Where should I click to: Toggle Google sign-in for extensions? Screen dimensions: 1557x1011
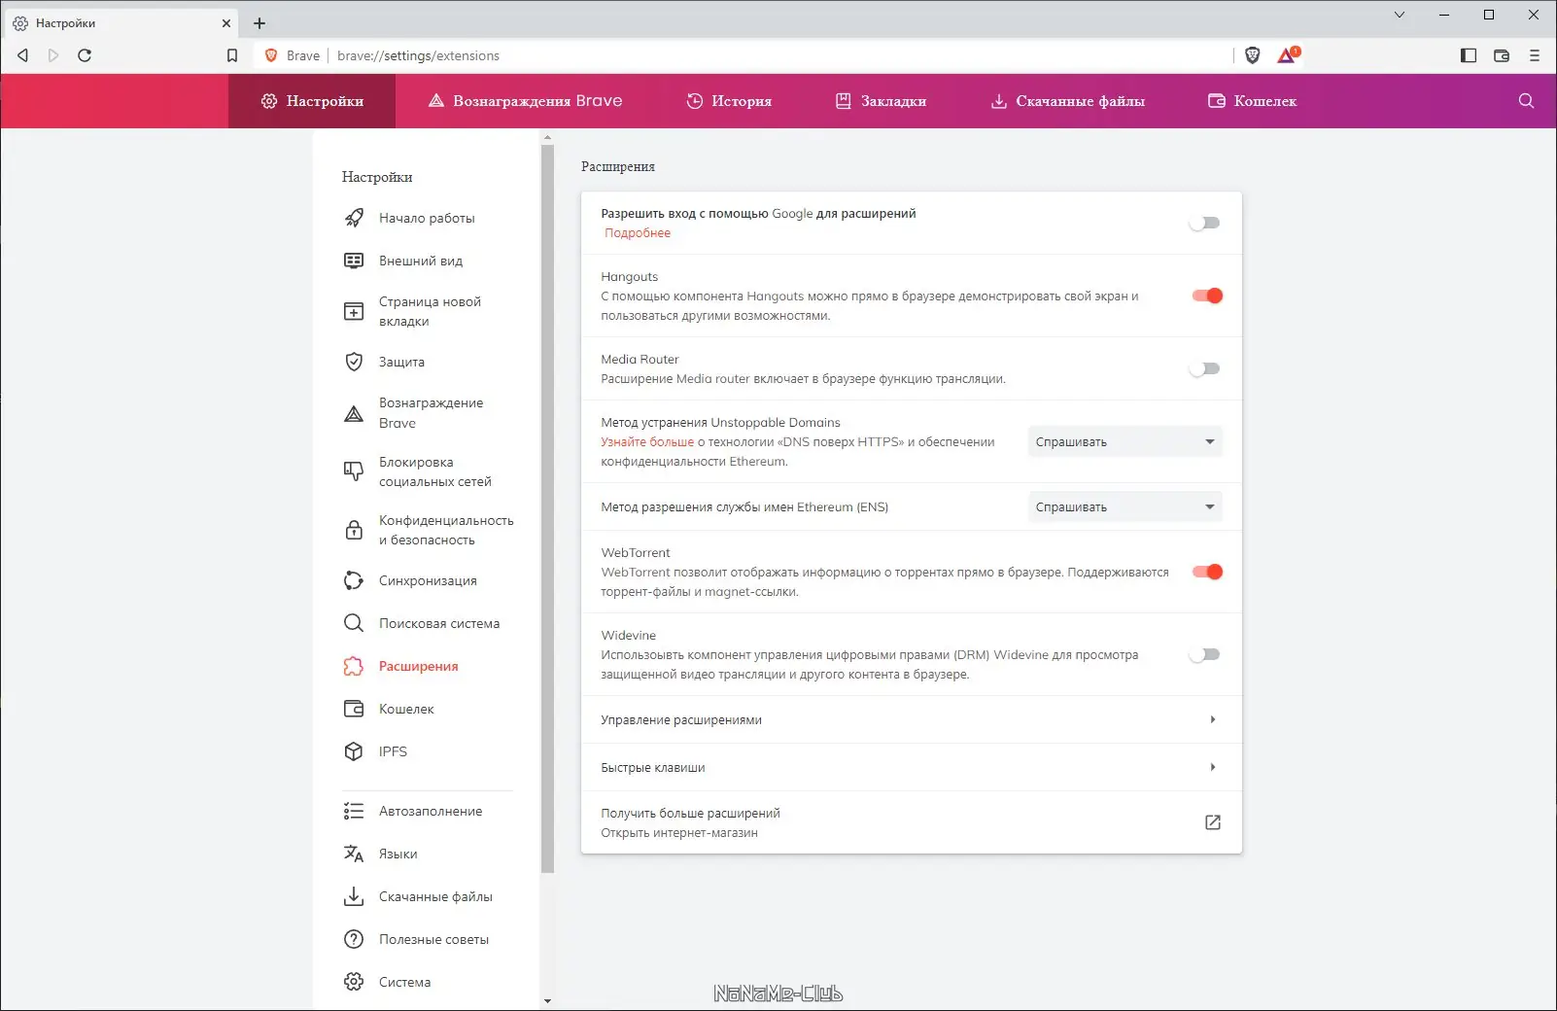pos(1204,223)
